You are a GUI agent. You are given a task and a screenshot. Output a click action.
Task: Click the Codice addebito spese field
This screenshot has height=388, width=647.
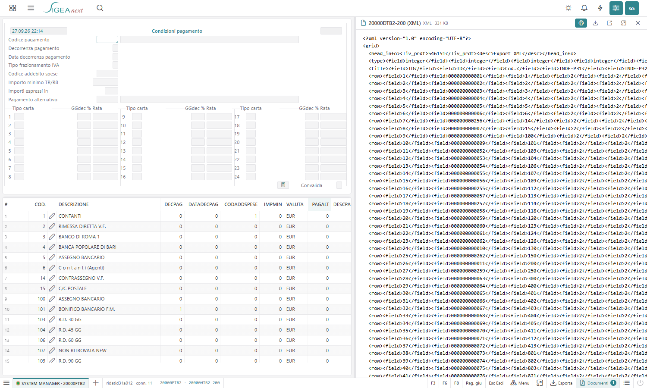tap(107, 73)
